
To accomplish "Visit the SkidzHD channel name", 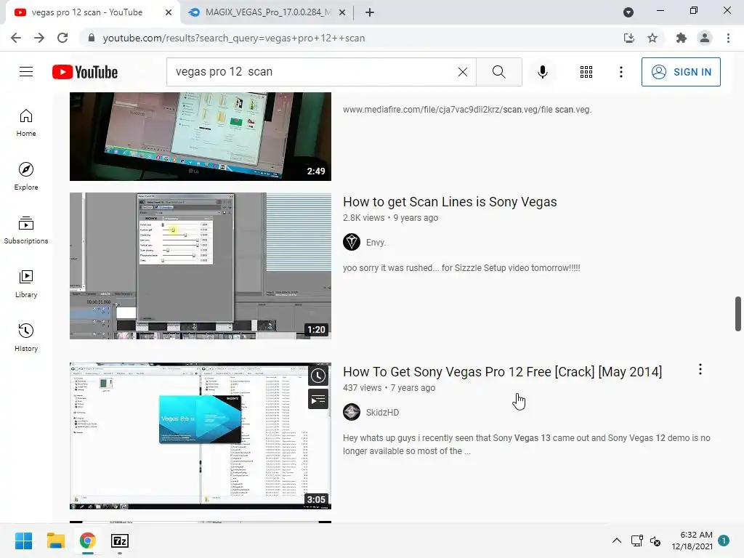I will 382,413.
